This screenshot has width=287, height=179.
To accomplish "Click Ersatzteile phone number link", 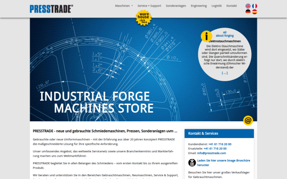I will (215, 148).
